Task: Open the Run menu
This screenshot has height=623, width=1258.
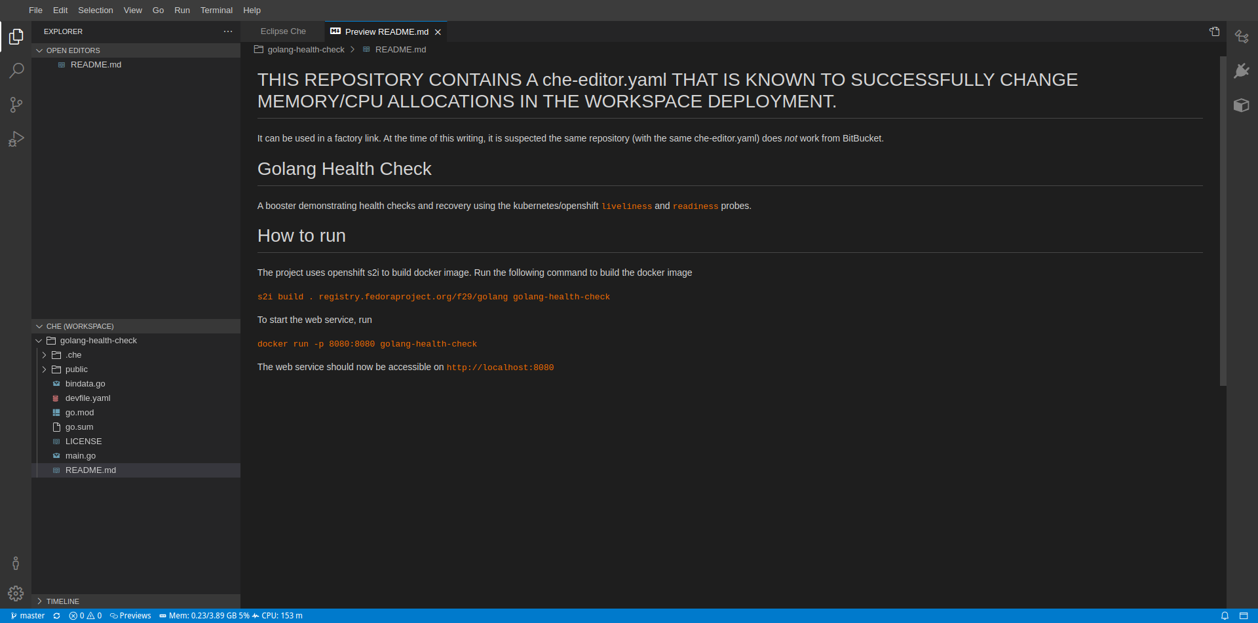Action: pos(182,10)
